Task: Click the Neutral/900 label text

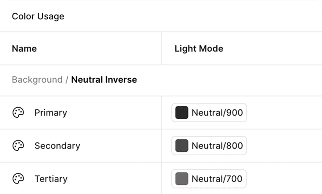Action: [x=217, y=113]
